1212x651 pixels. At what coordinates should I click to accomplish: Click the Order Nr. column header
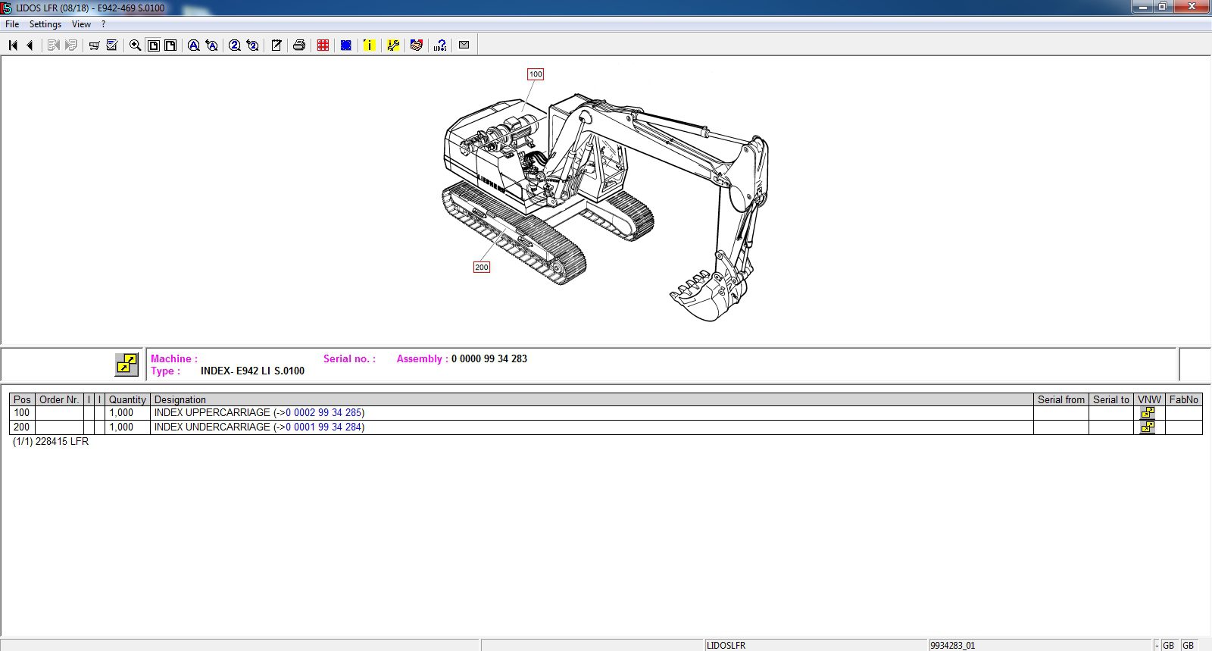[x=59, y=399]
